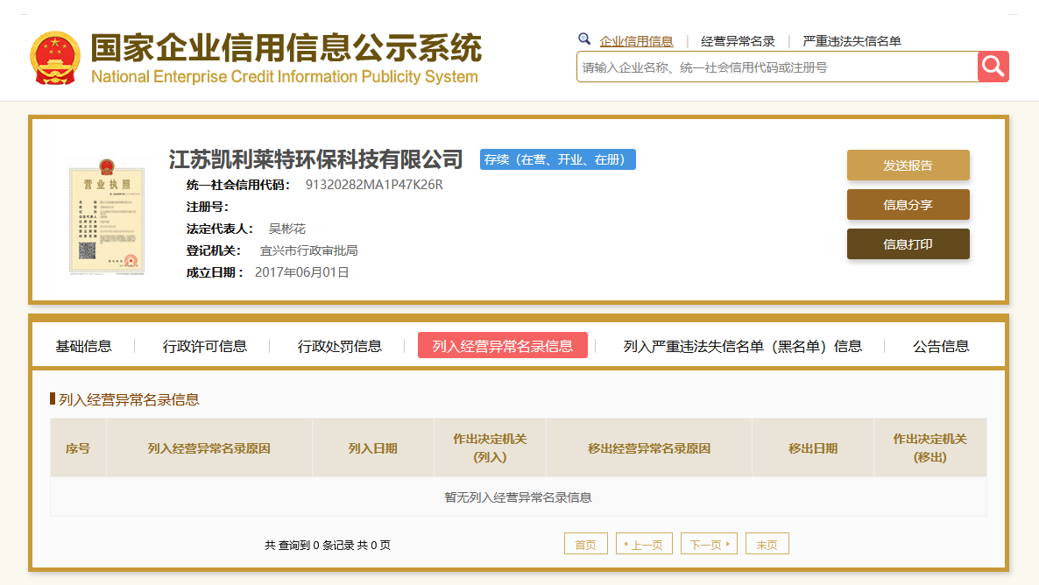Click the 信息打印 button
Viewport: 1039px width, 585px height.
point(908,243)
